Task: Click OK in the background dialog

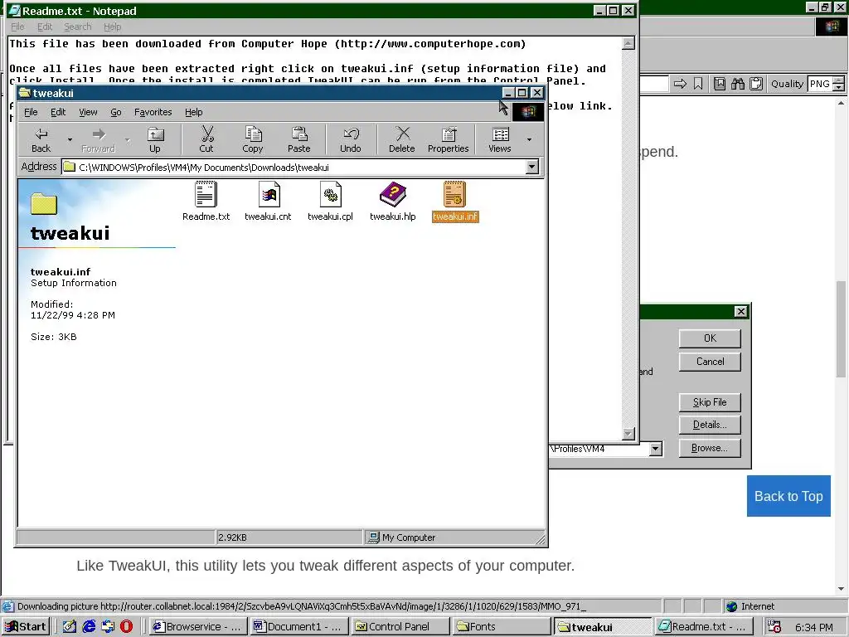Action: click(710, 338)
